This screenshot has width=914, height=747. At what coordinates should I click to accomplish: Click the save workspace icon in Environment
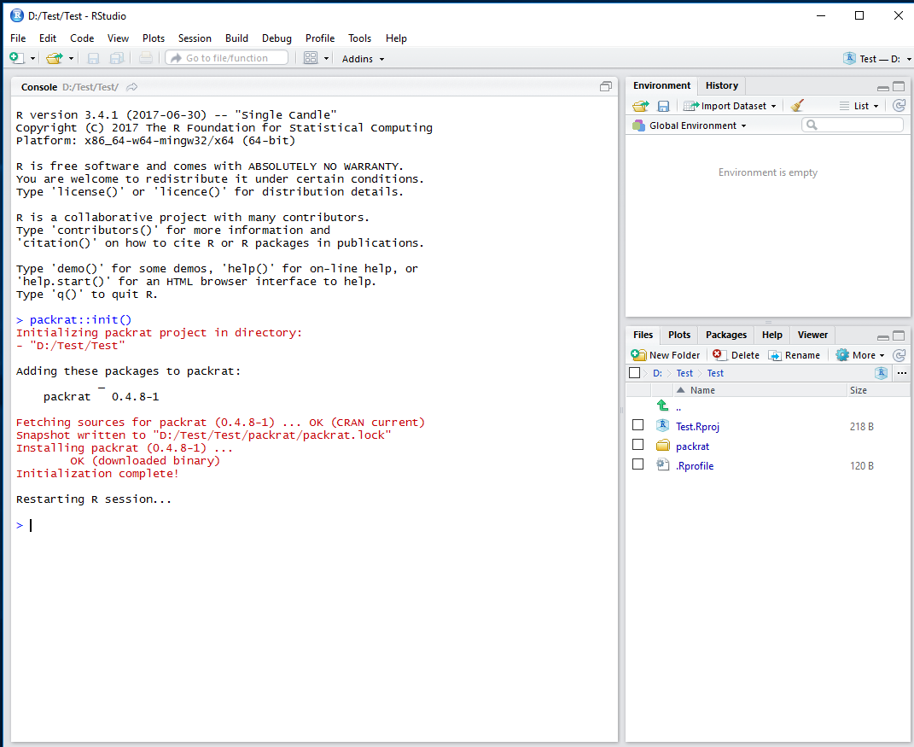[x=663, y=106]
